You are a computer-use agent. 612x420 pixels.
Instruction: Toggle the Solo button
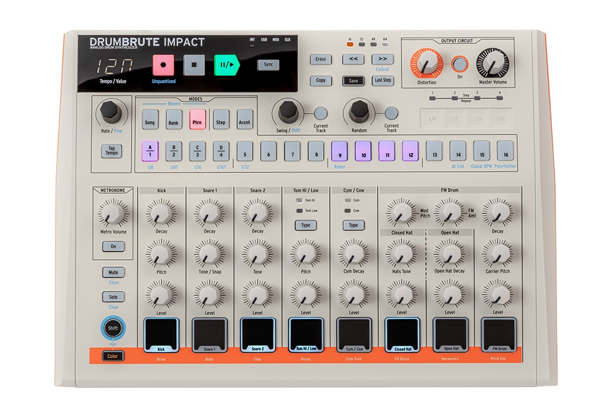113,297
